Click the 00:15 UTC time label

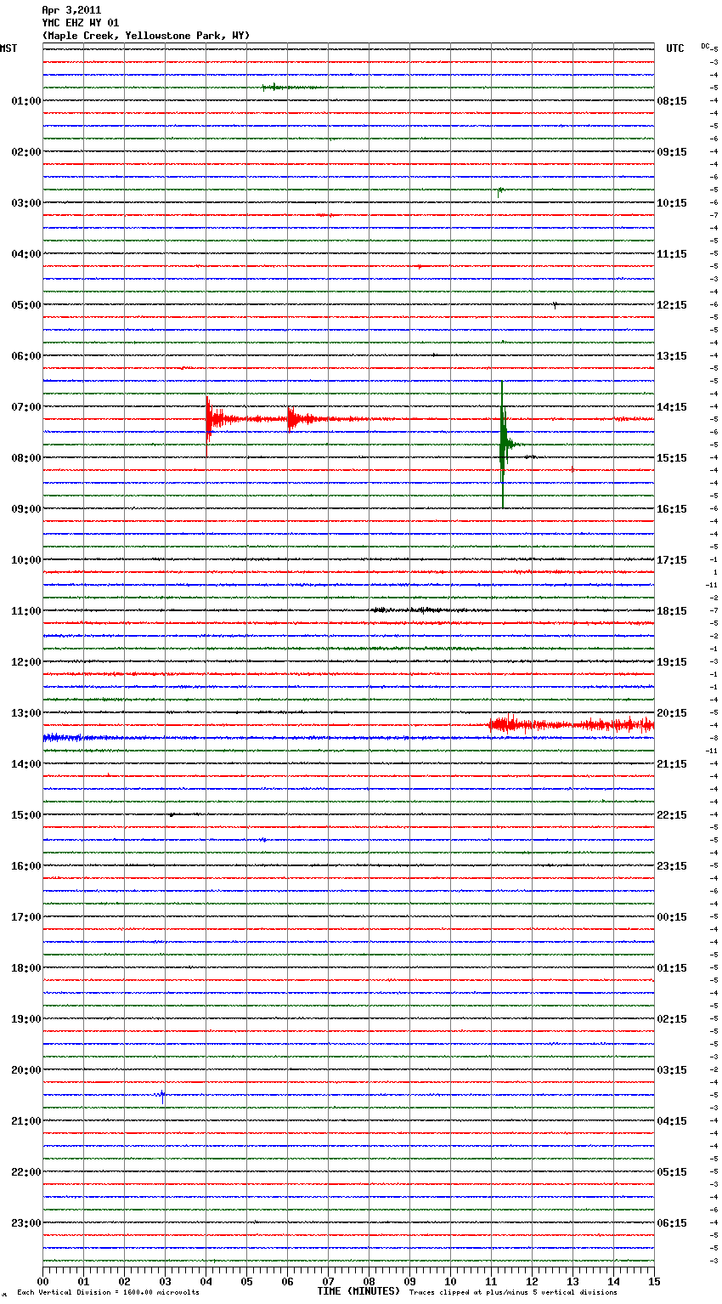coord(672,917)
